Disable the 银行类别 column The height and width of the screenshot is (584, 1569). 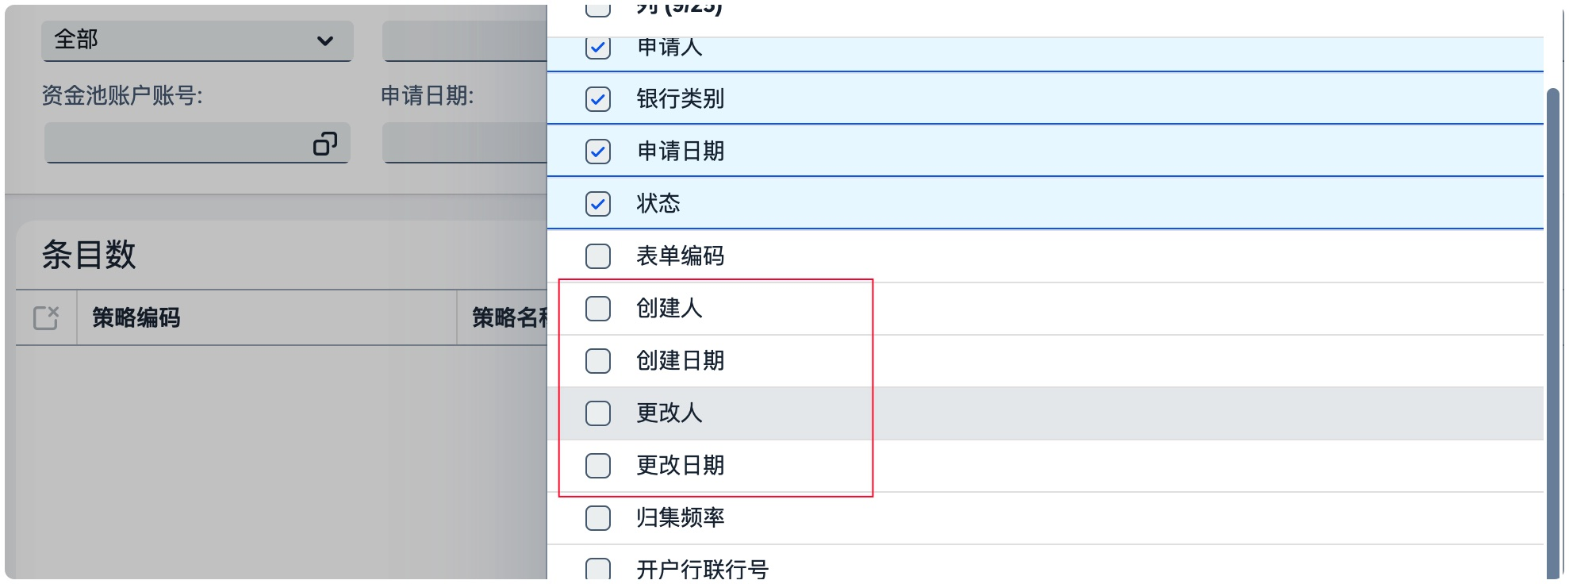(x=597, y=99)
